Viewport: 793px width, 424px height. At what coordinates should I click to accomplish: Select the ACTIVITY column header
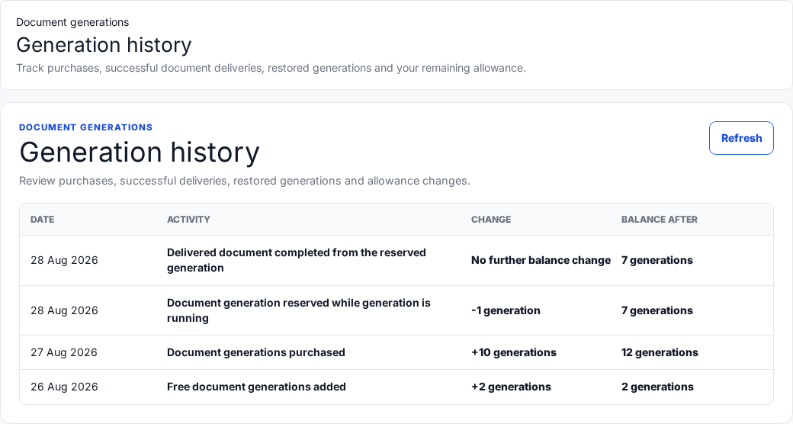[x=188, y=220]
